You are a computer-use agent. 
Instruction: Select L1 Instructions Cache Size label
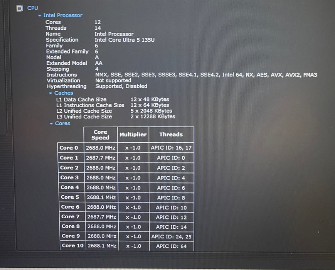[90, 105]
